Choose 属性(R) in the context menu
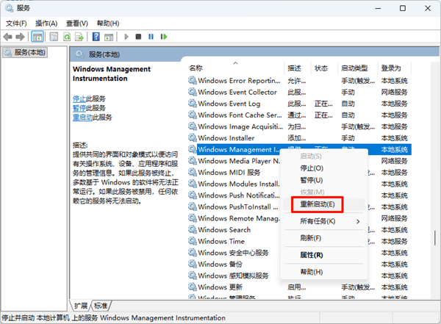This screenshot has width=441, height=324. coord(324,255)
